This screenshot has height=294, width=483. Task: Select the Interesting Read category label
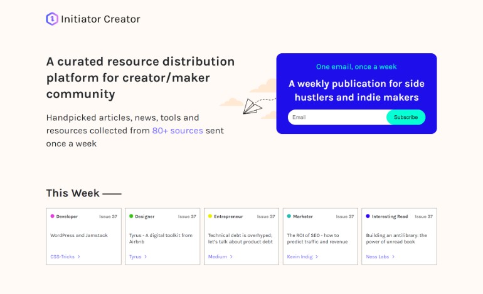[390, 216]
